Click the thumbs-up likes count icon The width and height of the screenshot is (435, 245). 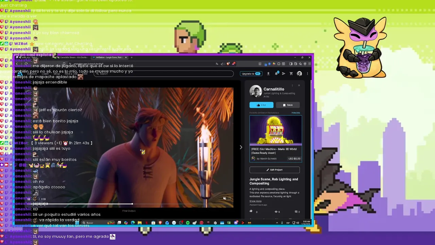tap(251, 211)
